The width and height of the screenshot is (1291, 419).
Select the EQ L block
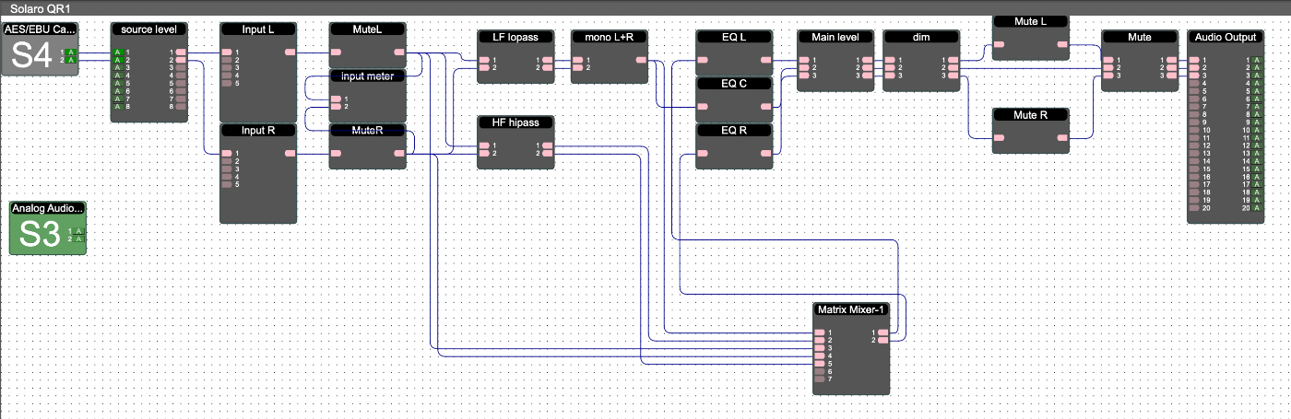pyautogui.click(x=733, y=37)
